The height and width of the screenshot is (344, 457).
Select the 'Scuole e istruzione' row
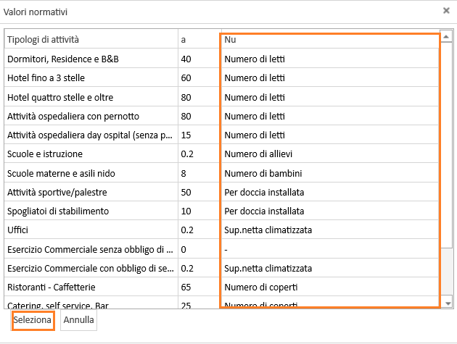pos(221,154)
